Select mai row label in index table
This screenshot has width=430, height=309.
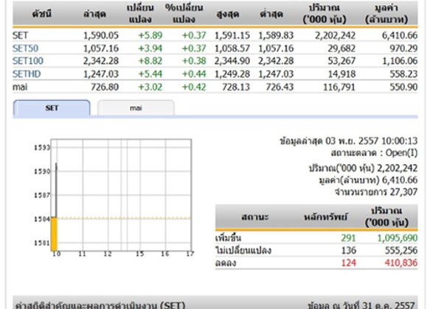pyautogui.click(x=20, y=87)
